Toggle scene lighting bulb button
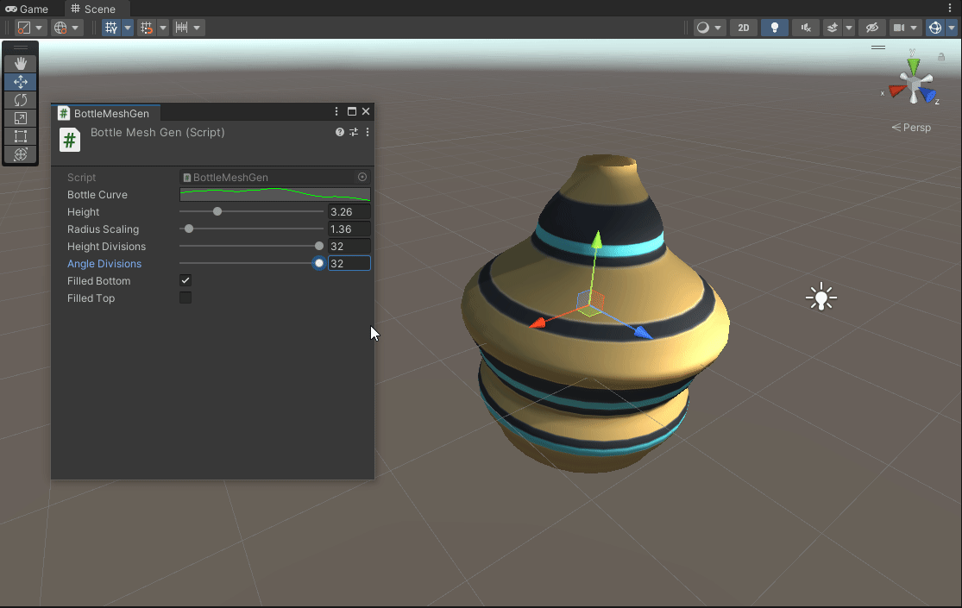 coord(774,28)
